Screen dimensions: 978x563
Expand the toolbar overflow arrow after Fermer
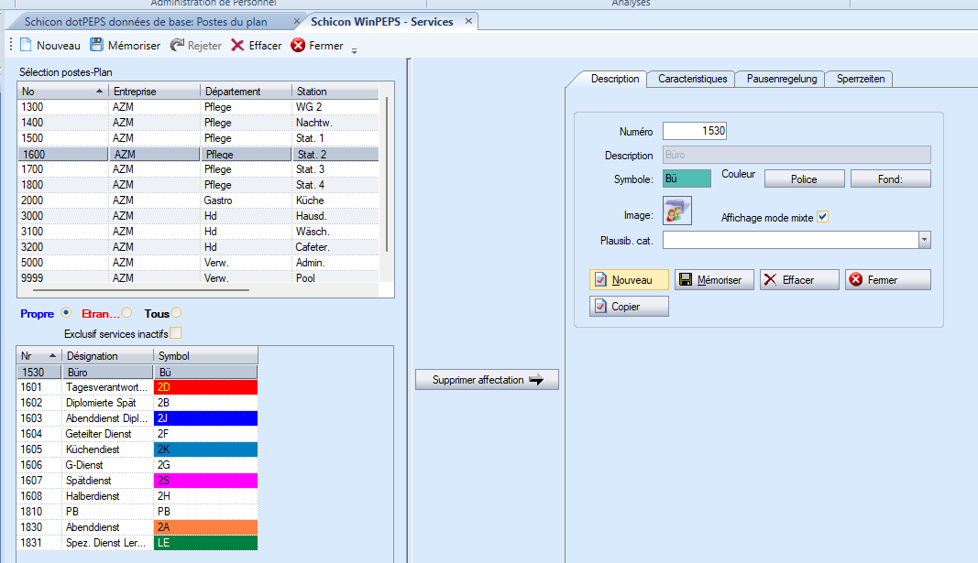coord(354,49)
